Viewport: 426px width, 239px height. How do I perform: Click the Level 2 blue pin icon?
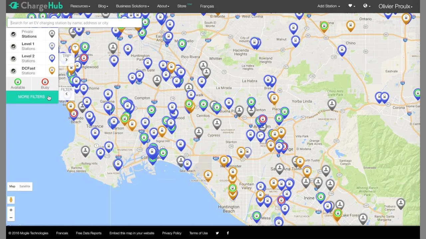pyautogui.click(x=52, y=58)
